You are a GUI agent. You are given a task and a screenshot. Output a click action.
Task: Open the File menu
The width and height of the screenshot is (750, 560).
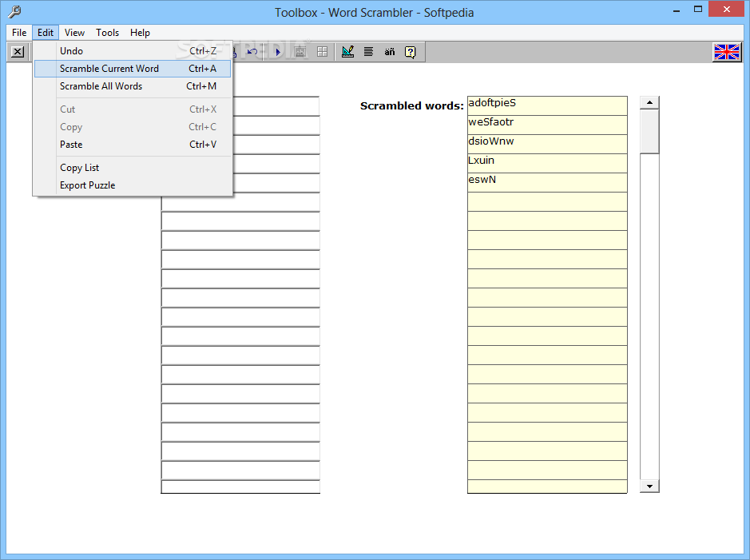[19, 33]
